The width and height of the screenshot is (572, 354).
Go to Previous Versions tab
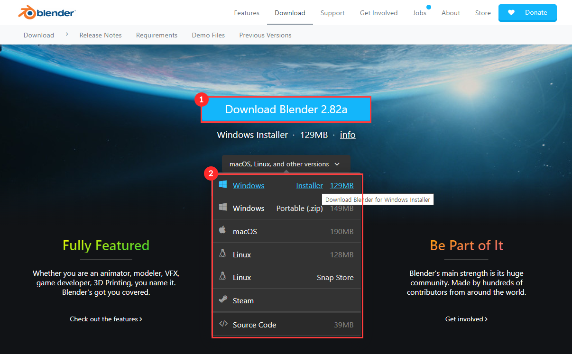[265, 35]
